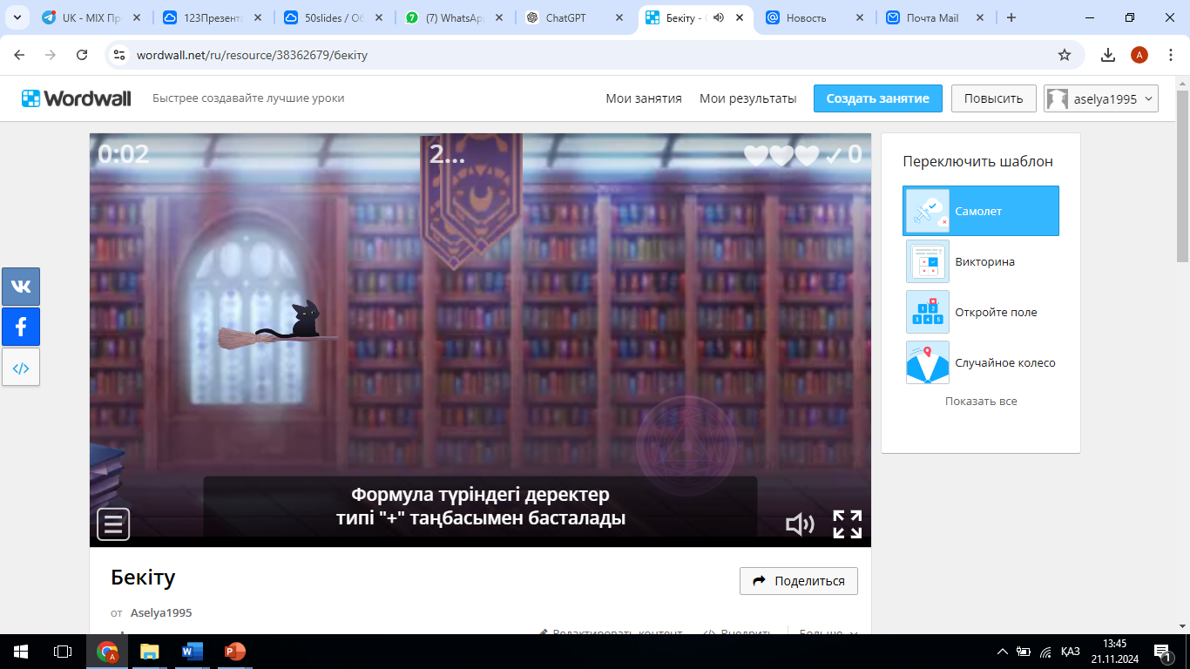Image resolution: width=1190 pixels, height=669 pixels.
Task: Open the Aselya1995 author profile link
Action: pyautogui.click(x=161, y=613)
